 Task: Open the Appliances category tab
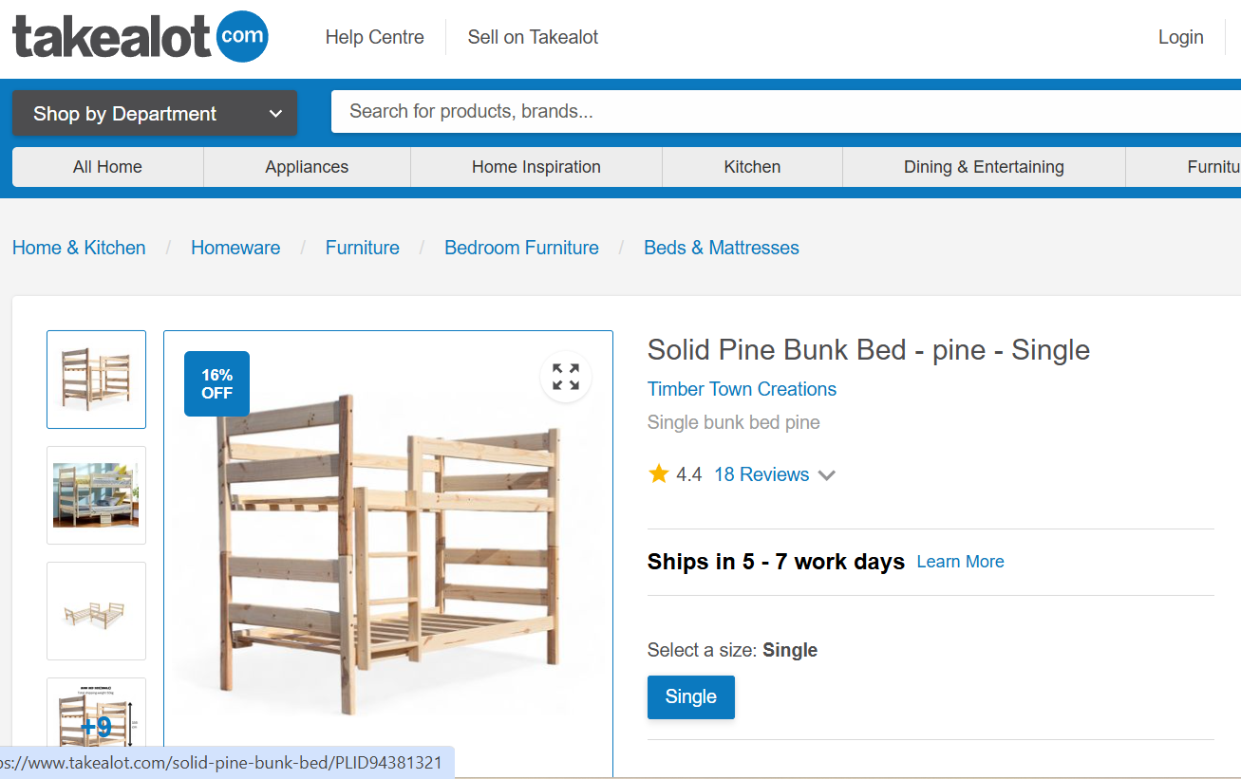[306, 166]
